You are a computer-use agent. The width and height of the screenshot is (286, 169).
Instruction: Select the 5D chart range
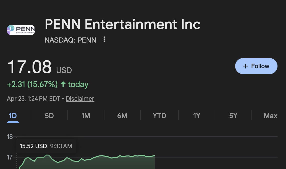49,116
